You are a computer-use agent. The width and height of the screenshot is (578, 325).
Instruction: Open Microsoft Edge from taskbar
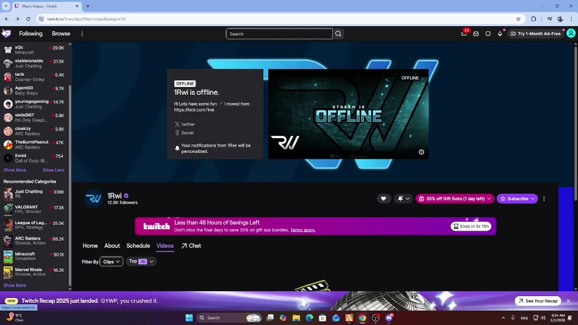tap(309, 318)
